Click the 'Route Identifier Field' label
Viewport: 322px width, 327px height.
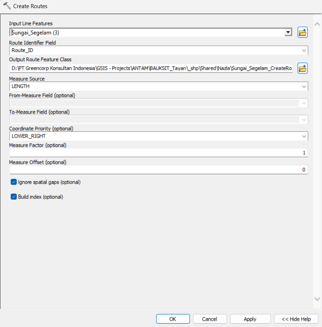tap(33, 43)
